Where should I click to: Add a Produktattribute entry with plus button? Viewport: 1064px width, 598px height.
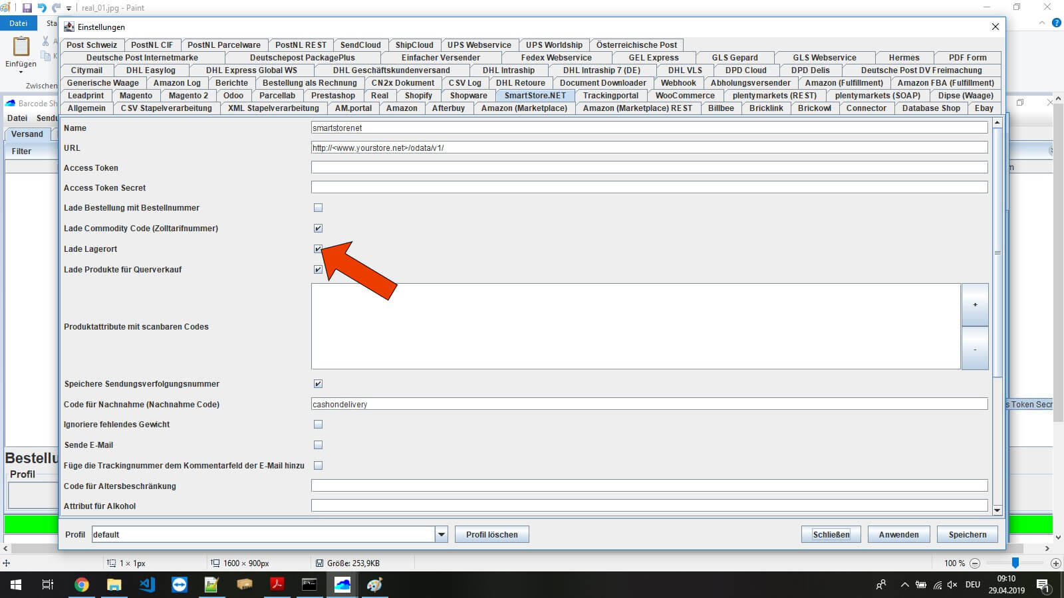click(975, 305)
